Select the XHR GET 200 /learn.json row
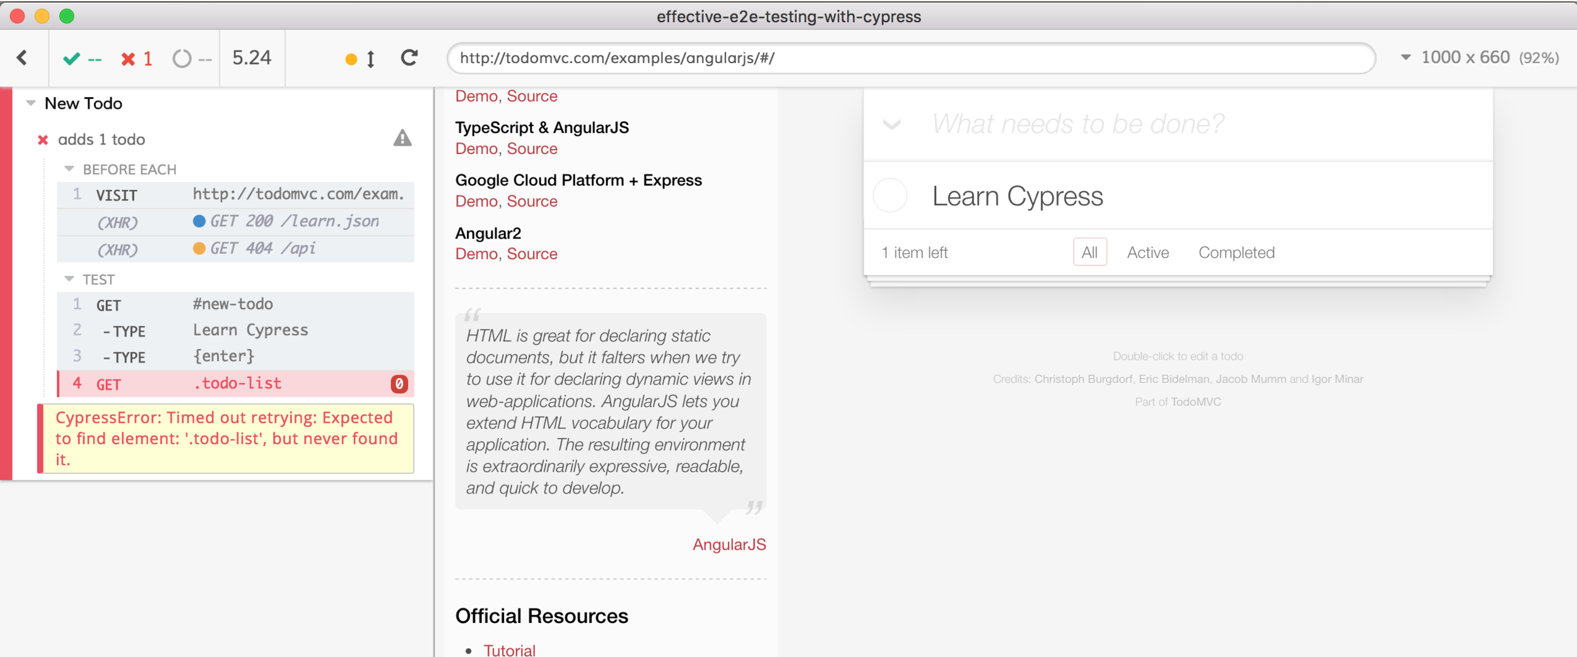Image resolution: width=1577 pixels, height=657 pixels. point(236,222)
